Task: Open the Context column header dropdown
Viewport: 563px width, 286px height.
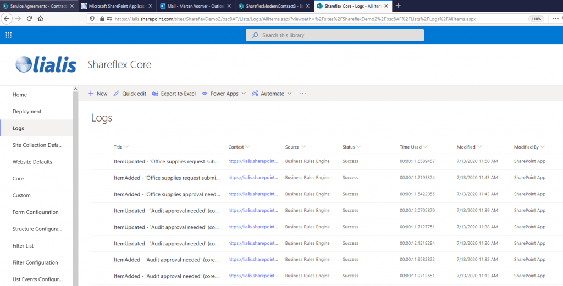Action: click(x=239, y=147)
